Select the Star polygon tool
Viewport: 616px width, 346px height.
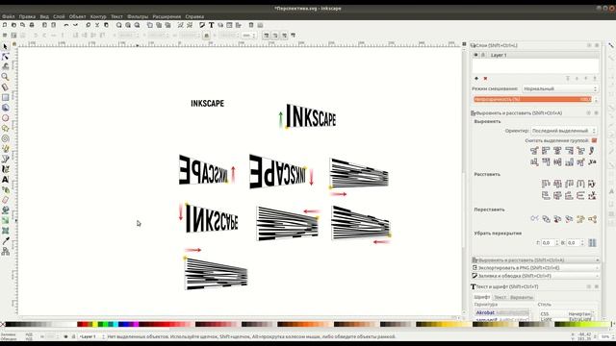coord(5,128)
